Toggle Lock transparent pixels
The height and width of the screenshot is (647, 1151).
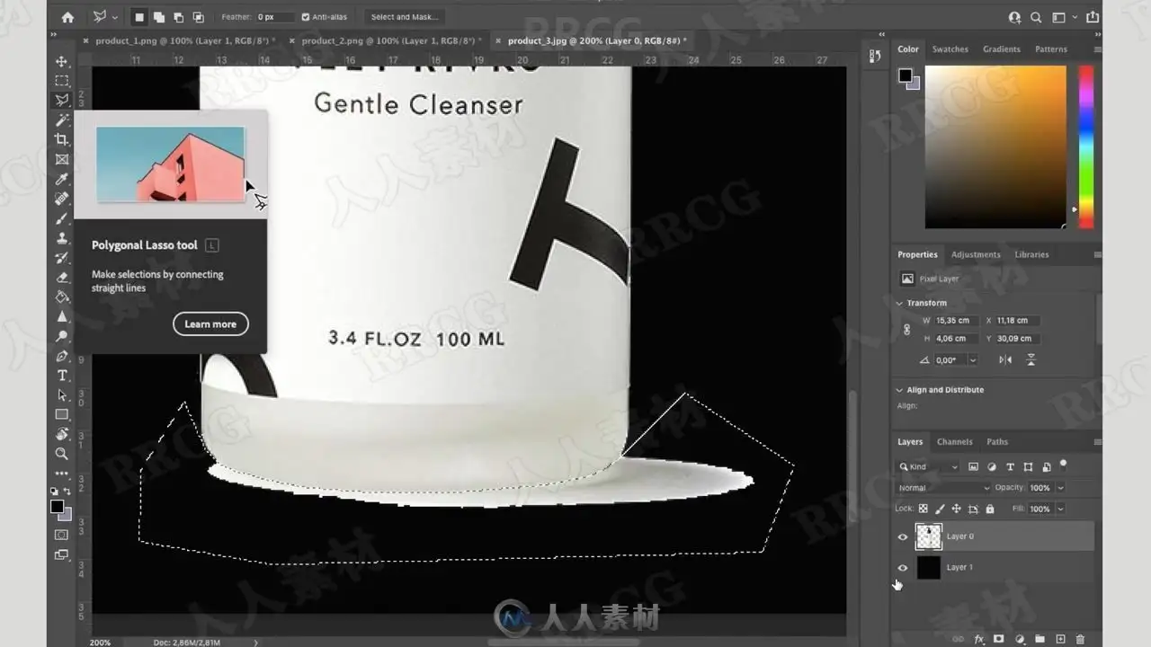point(923,509)
